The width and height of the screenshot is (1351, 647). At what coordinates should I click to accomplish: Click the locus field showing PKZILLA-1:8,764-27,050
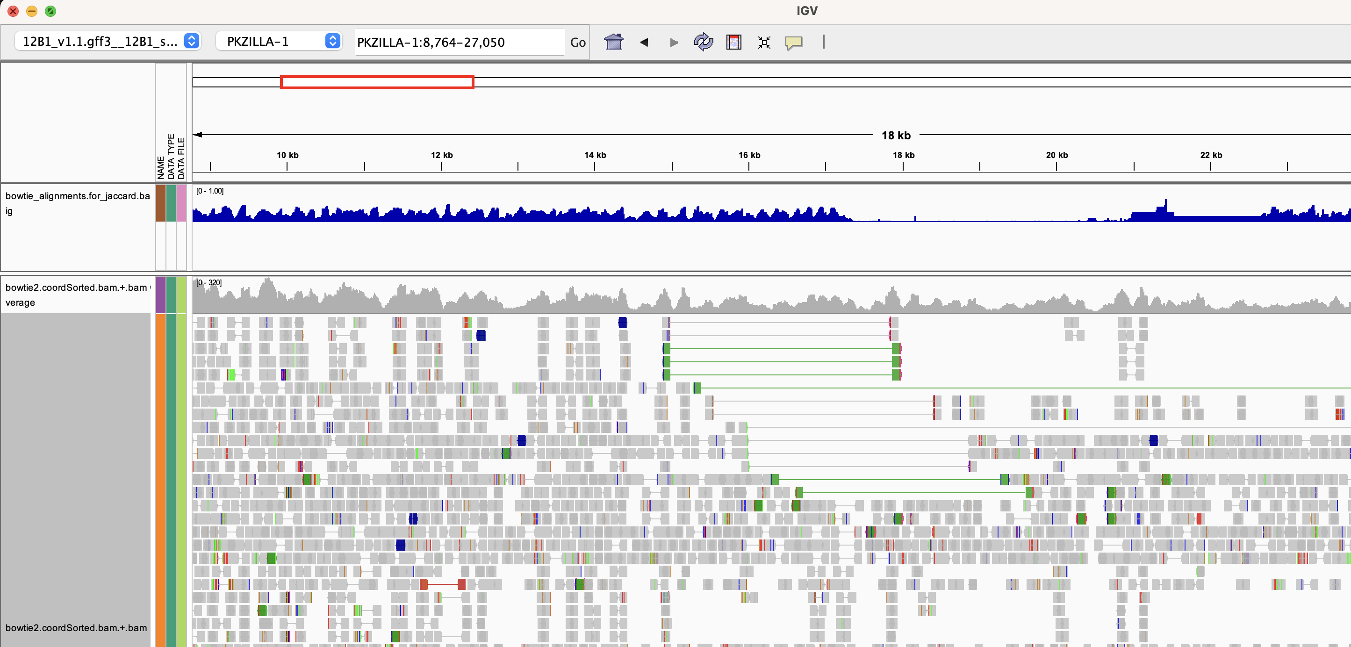coord(459,43)
